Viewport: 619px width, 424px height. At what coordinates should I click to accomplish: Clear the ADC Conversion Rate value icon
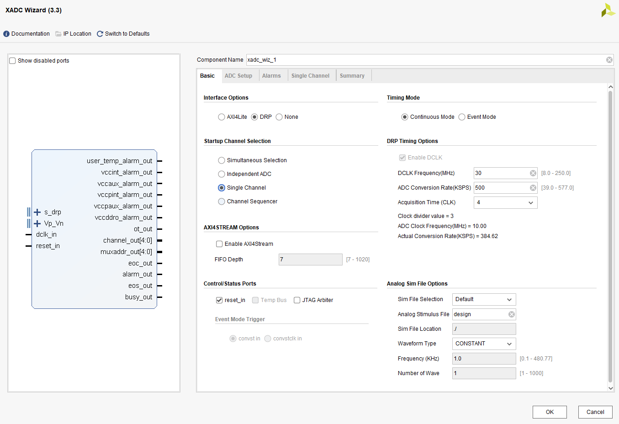[533, 188]
